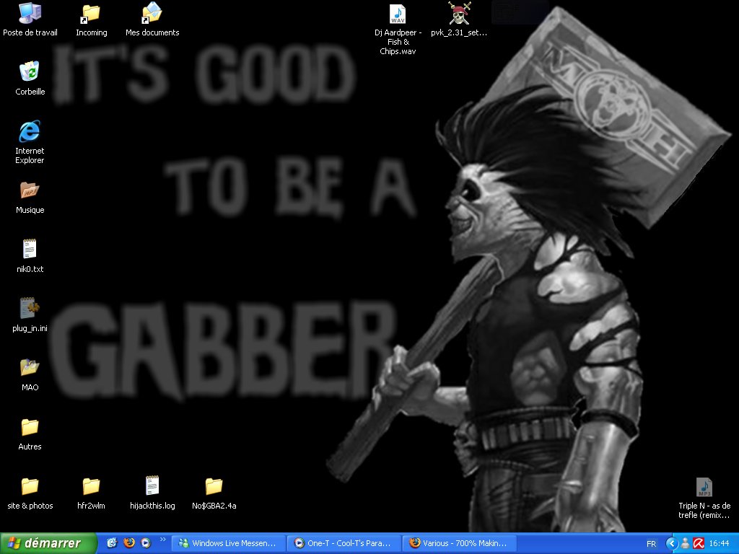Viewport: 739px width, 554px height.
Task: Launch Firefox from Quick Launch bar
Action: pyautogui.click(x=128, y=542)
